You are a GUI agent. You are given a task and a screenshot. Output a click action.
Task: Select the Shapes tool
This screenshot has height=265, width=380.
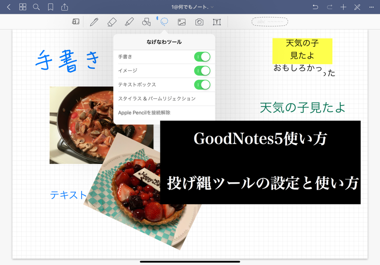146,22
